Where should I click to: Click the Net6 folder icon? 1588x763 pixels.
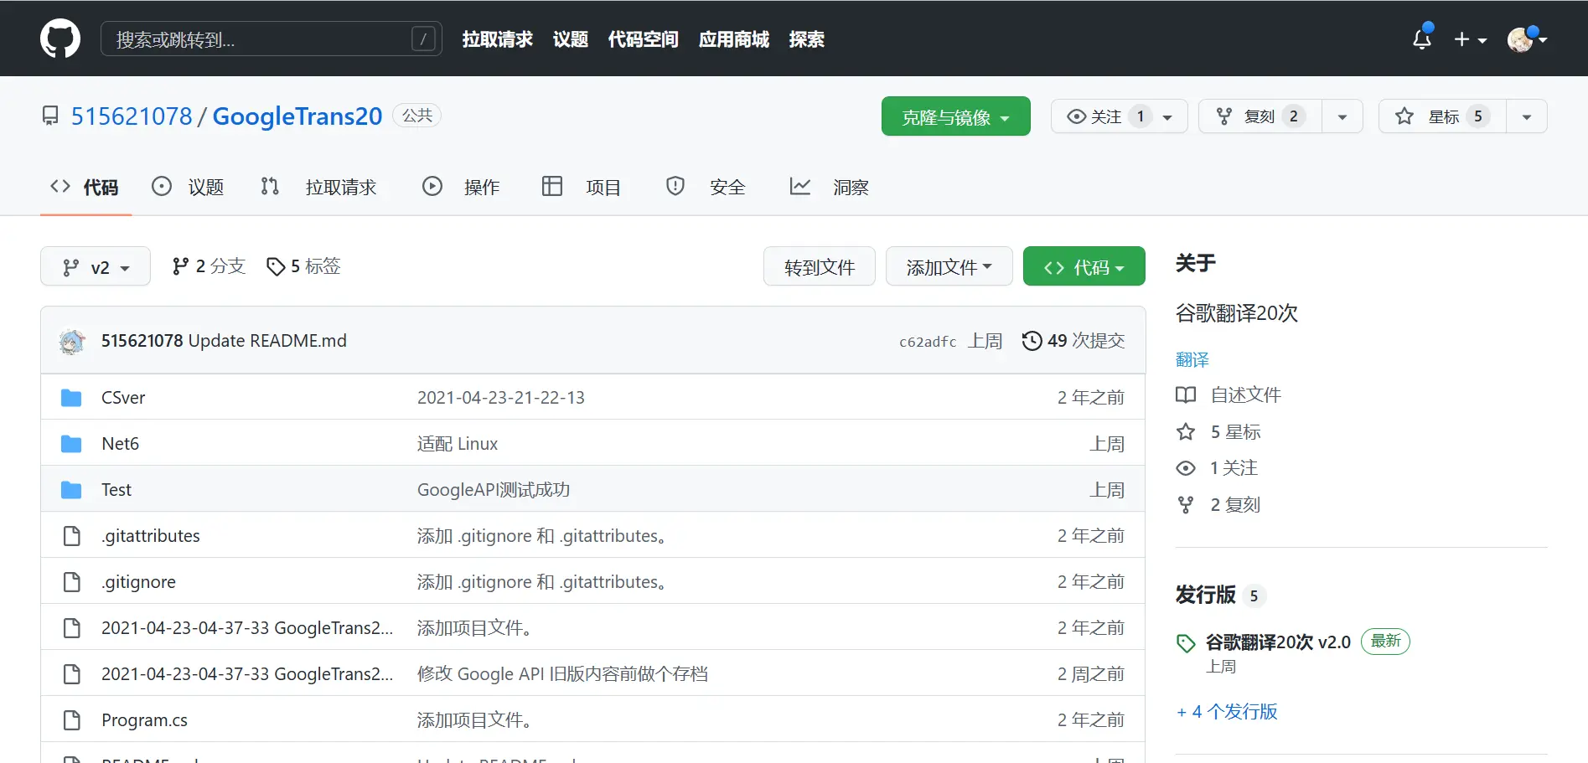[71, 444]
